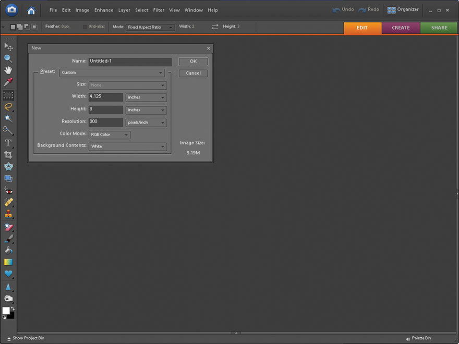Select the Spot Healing bandage tool
This screenshot has height=344, width=459.
click(8, 202)
